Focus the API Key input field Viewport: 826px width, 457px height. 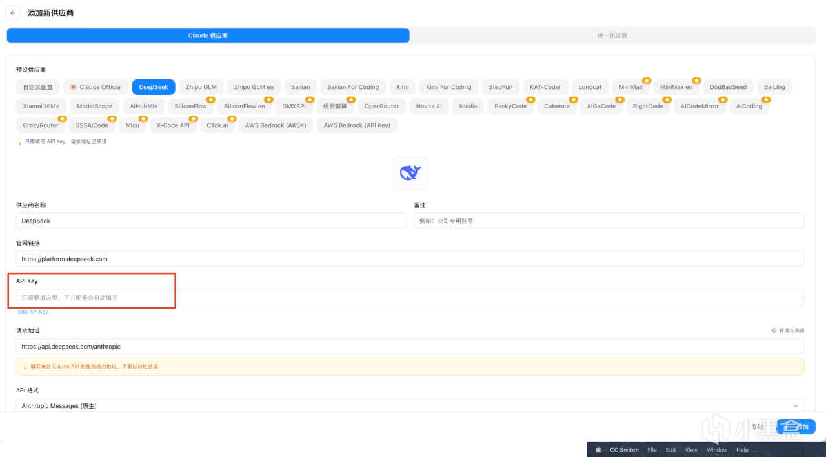pos(410,298)
